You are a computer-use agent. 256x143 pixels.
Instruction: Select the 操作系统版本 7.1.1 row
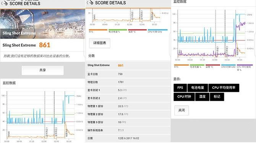pos(128,130)
